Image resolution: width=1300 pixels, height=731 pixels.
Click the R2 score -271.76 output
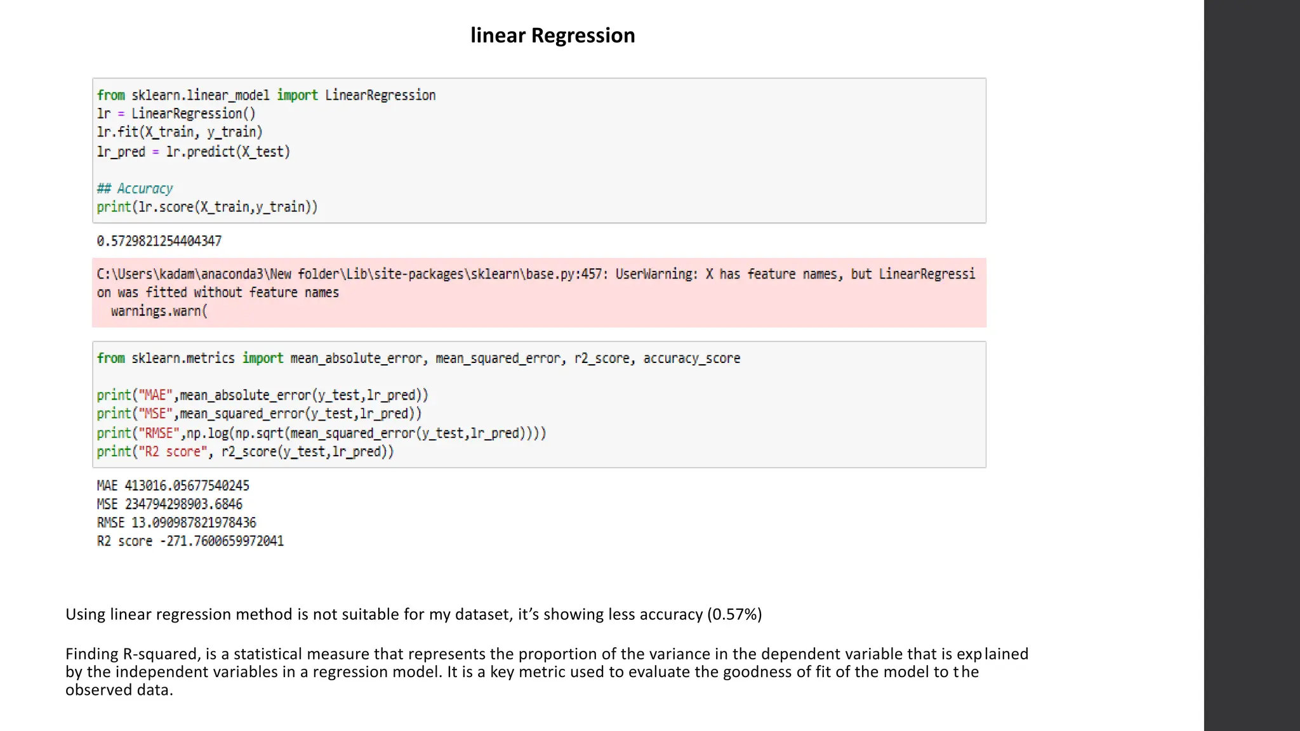(x=190, y=541)
